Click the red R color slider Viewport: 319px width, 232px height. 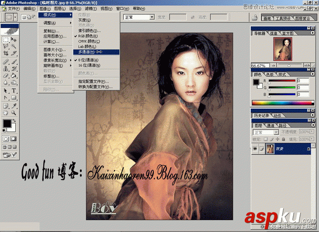pyautogui.click(x=282, y=81)
